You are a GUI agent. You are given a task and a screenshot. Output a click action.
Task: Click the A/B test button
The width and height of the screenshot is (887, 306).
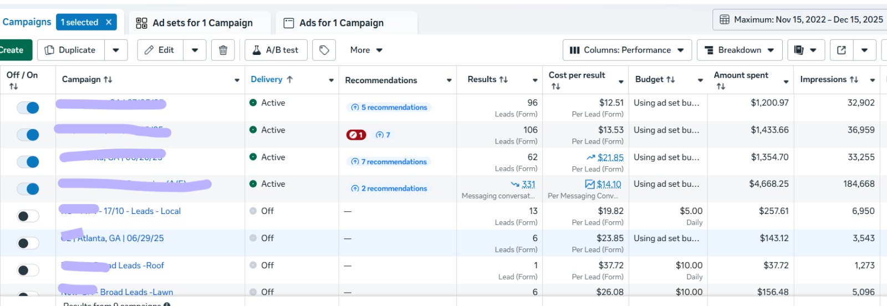(x=276, y=50)
